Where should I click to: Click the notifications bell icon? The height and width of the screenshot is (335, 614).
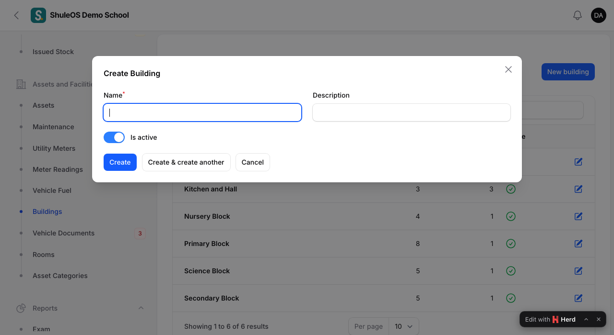pos(578,15)
